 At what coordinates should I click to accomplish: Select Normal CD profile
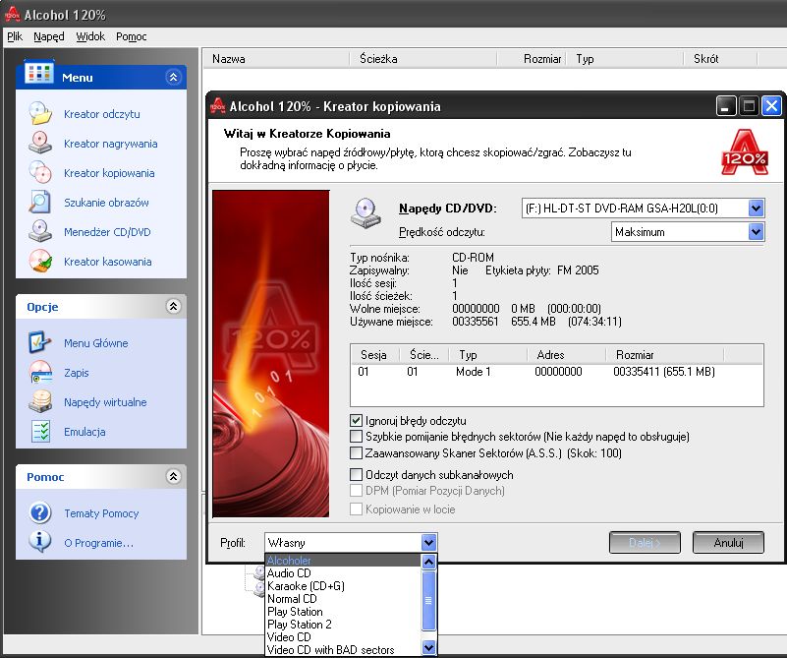pyautogui.click(x=343, y=599)
